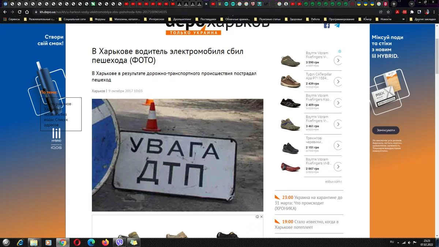Open the Форумы bookmarks folder
Viewport: 439px width, 247px height.
click(97, 19)
